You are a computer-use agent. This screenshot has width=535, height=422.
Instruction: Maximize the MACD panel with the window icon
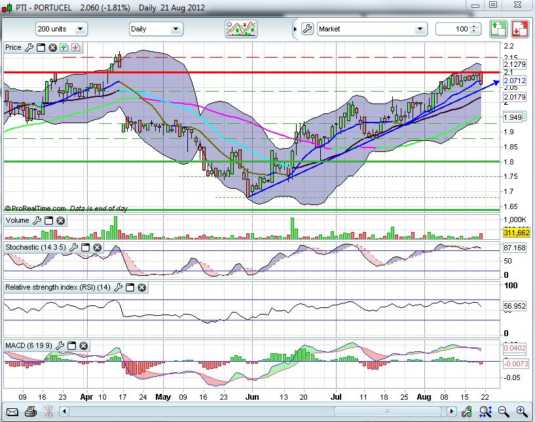(x=71, y=345)
